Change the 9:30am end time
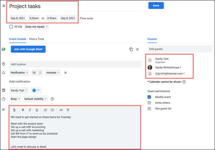The image size is (215, 150). pos(52,18)
